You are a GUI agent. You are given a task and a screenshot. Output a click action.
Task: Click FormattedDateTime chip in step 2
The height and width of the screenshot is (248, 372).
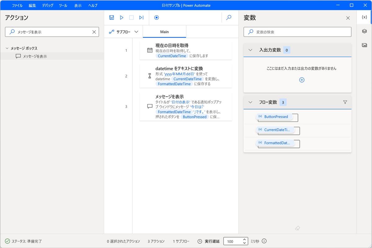pos(174,84)
